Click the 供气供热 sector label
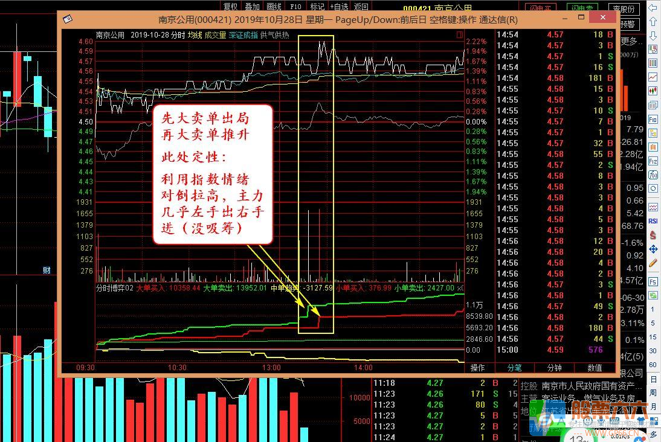Screen dimensions: 661x442 [x=275, y=35]
